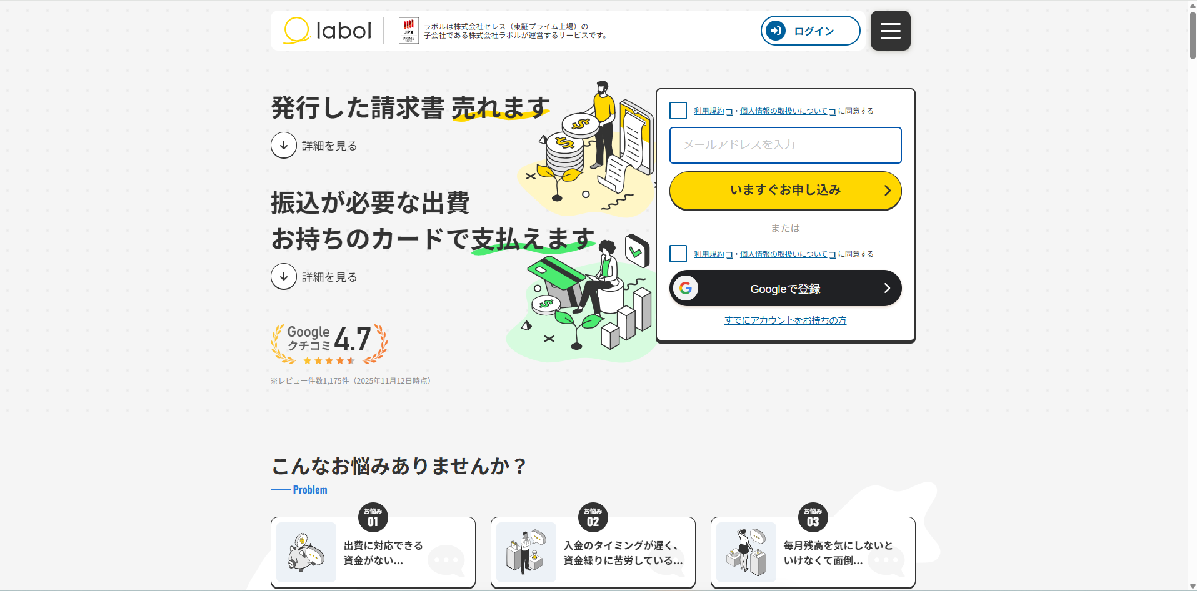
Task: Click the page vertical scrollbar thumb
Action: [x=1192, y=34]
